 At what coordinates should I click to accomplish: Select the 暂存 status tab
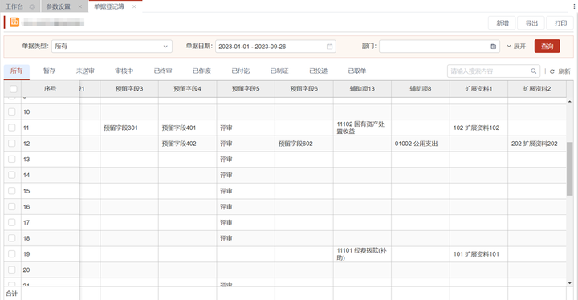pyautogui.click(x=49, y=71)
